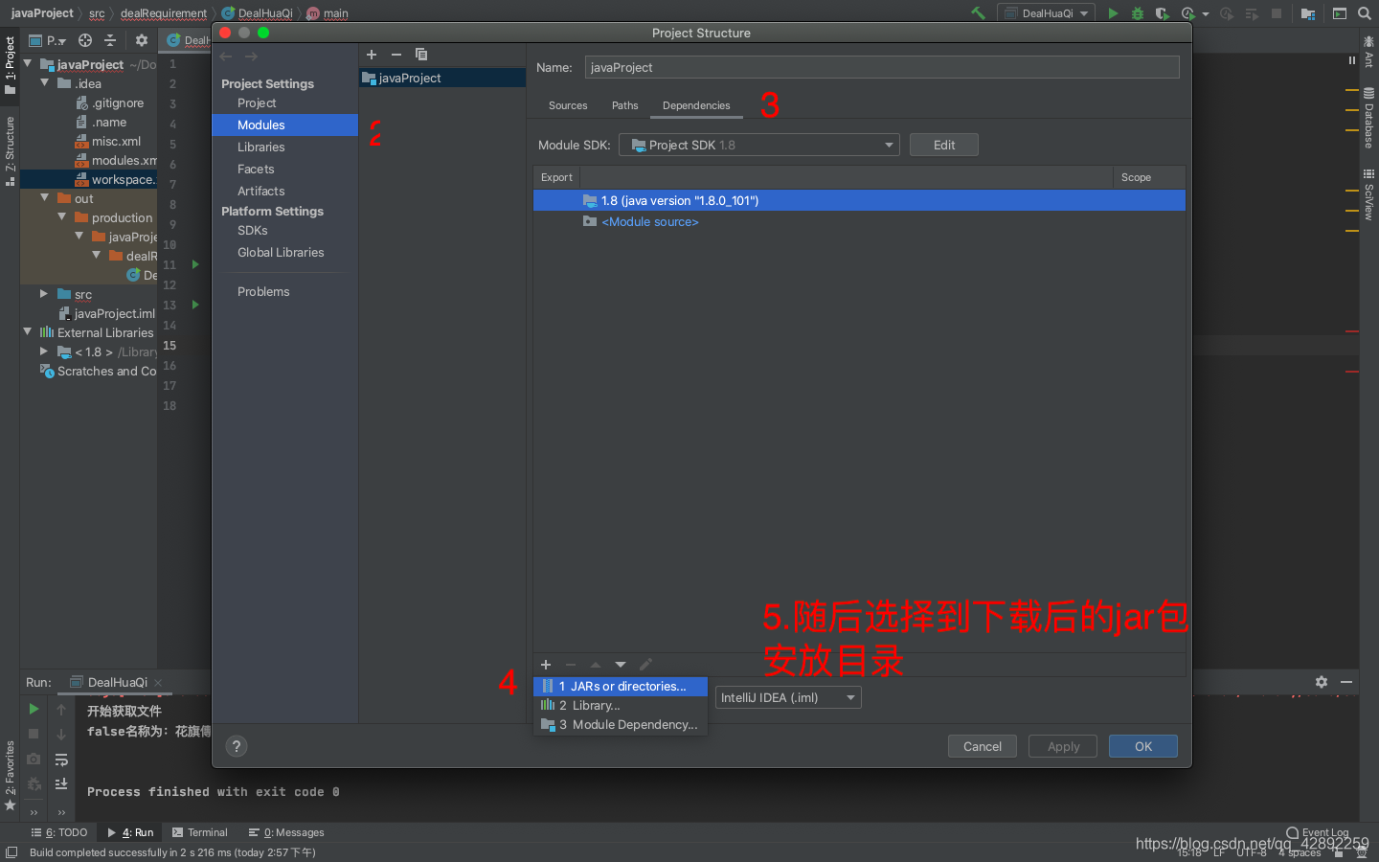Choose Library... from popup menu
This screenshot has height=862, width=1379.
(x=621, y=705)
